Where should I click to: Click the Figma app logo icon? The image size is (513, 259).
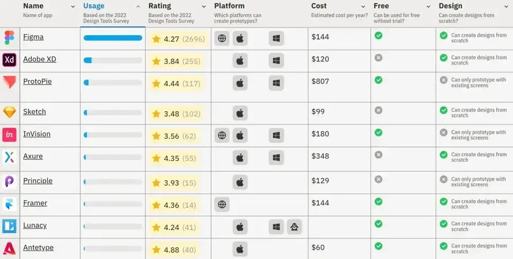pos(9,38)
